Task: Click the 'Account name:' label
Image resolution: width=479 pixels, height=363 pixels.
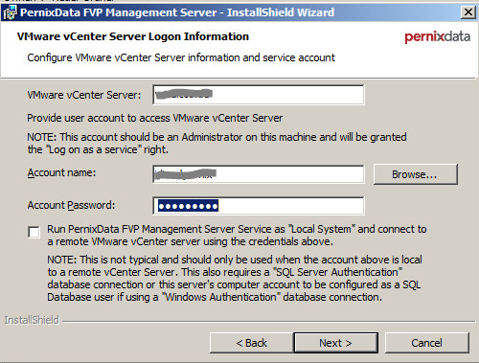Action: click(61, 172)
